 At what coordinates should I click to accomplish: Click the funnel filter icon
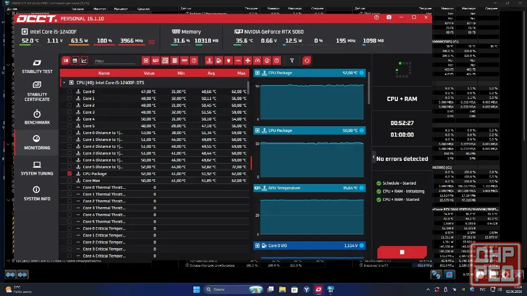[x=292, y=60]
